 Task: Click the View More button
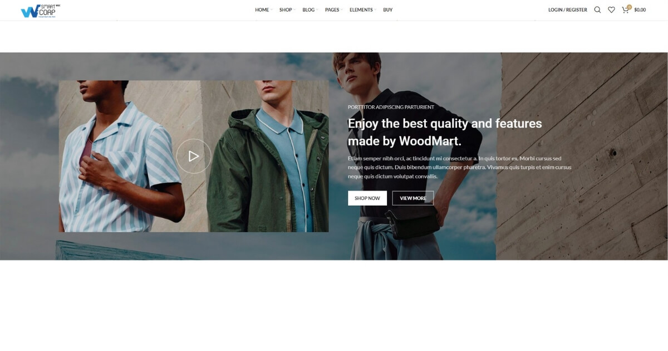point(413,198)
